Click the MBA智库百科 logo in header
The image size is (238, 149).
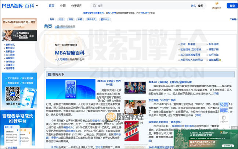pos(18,6)
